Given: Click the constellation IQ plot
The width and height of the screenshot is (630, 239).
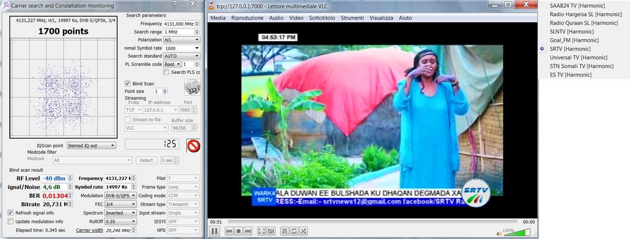Looking at the screenshot, I should 63,88.
